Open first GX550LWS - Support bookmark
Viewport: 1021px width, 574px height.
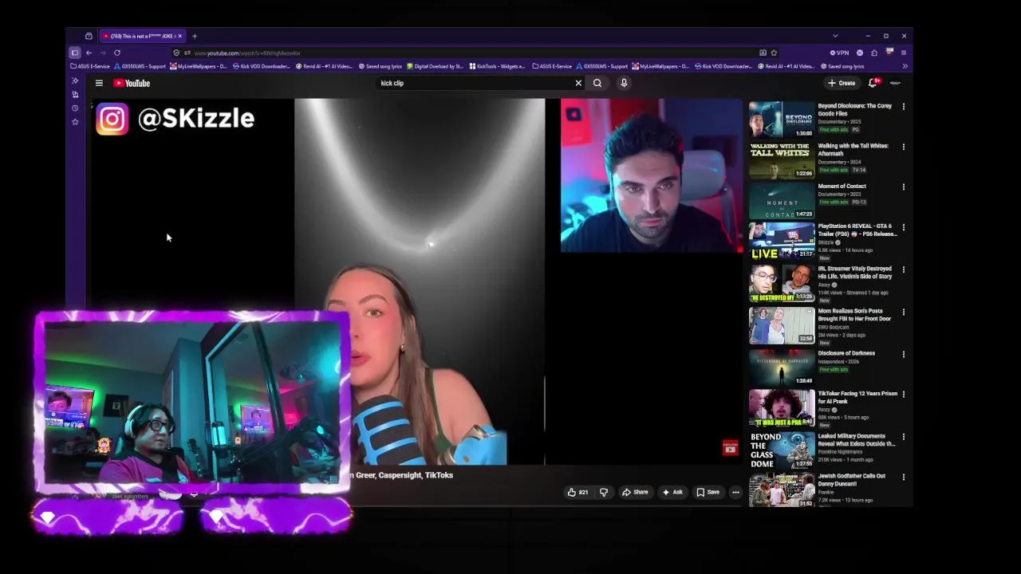(140, 66)
